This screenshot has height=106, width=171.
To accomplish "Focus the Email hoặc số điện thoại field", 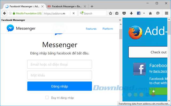I will click(x=60, y=64).
